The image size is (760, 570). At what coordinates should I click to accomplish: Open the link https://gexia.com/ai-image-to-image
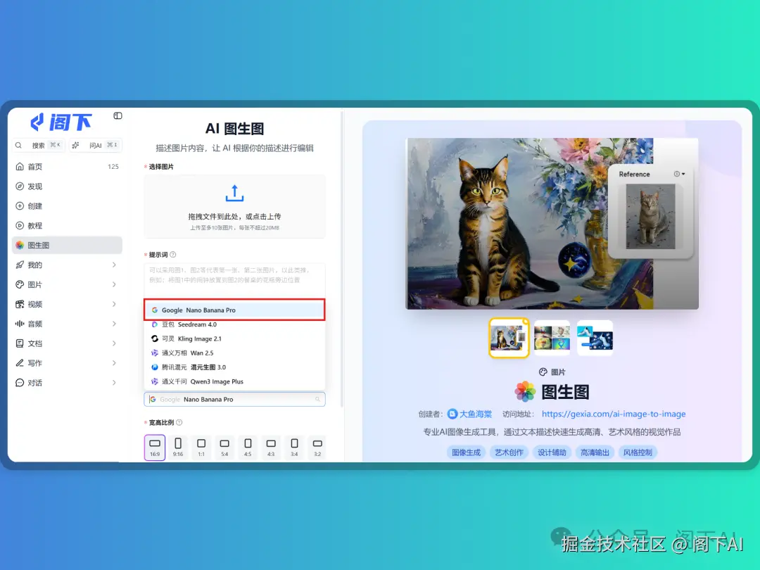pyautogui.click(x=614, y=413)
